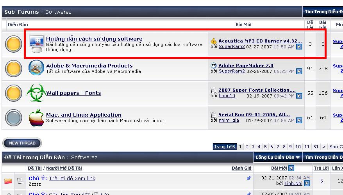Image resolution: width=343 pixels, height=195 pixels.
Task: Click the biohazard icon for Wall papers - Fonts
Action: pos(36,93)
